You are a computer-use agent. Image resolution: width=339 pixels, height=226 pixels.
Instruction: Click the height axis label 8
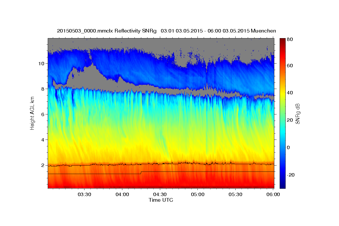43,89
